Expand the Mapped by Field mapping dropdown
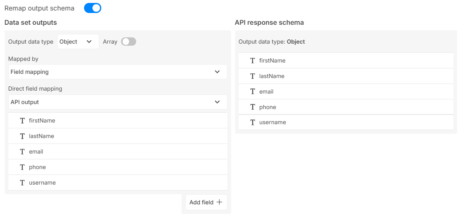Screen dimensions: 461x219 coord(118,72)
